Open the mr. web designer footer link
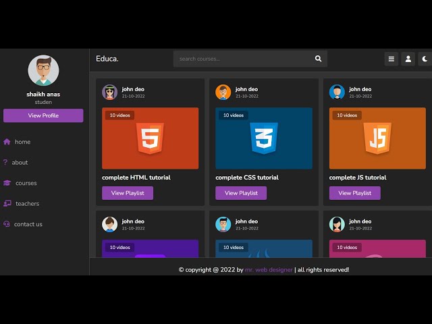The height and width of the screenshot is (324, 432). [269, 270]
